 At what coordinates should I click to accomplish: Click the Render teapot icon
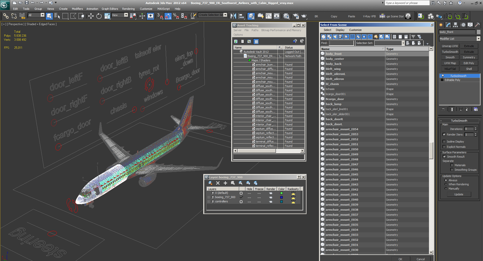(x=304, y=16)
